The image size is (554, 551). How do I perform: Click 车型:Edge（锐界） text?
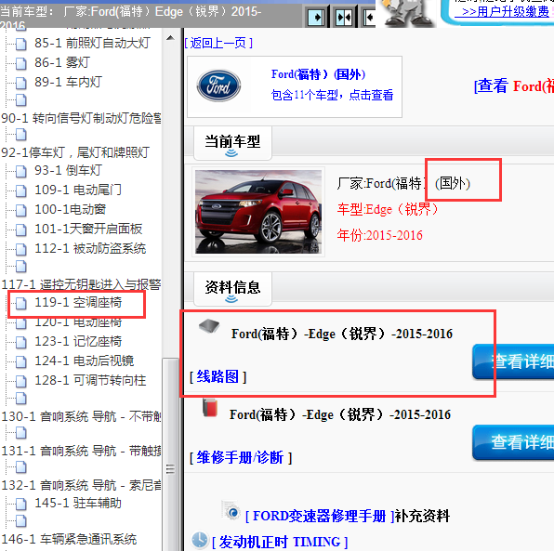coord(388,209)
